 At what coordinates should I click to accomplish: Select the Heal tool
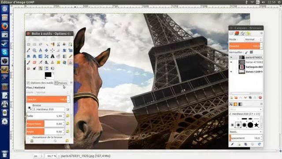coord(59,62)
